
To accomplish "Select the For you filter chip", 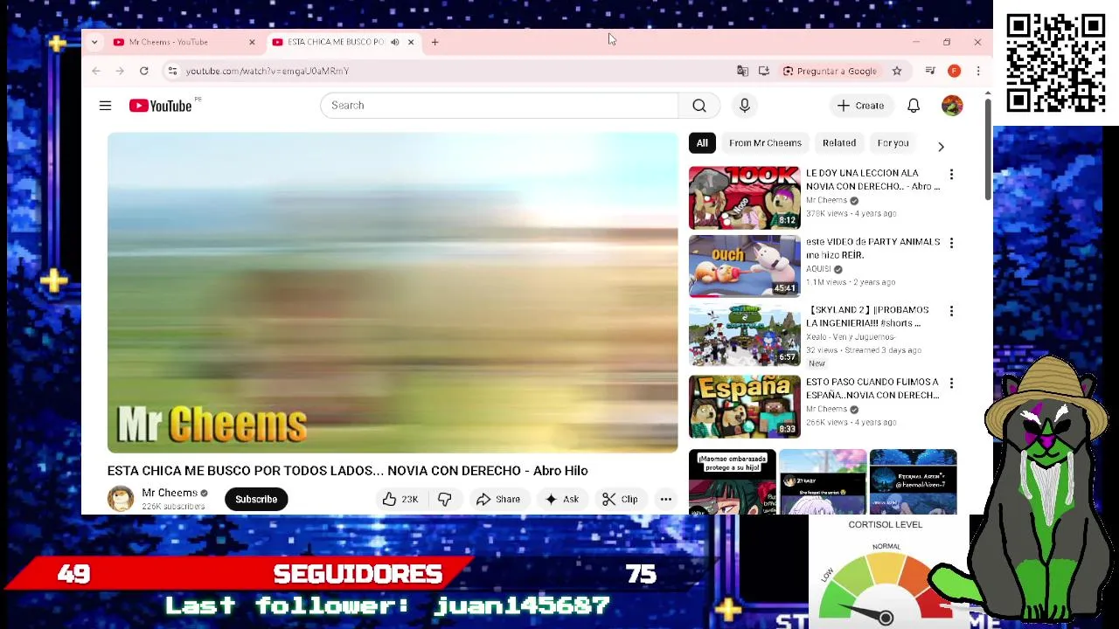I will 893,142.
